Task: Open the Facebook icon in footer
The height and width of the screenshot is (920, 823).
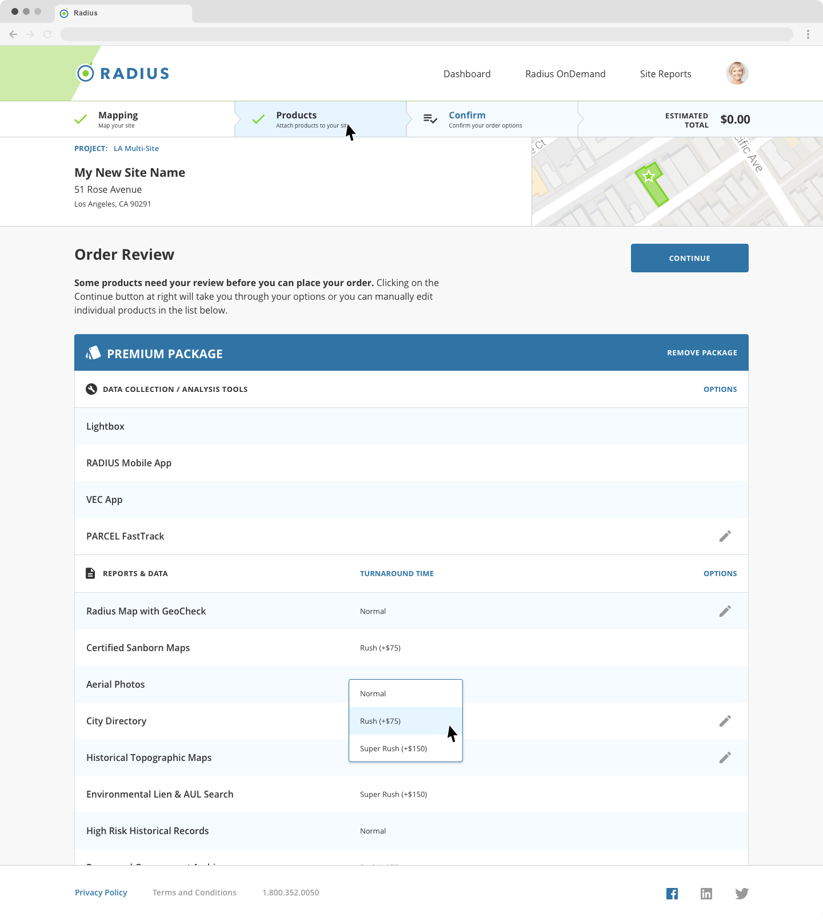Action: click(x=672, y=894)
